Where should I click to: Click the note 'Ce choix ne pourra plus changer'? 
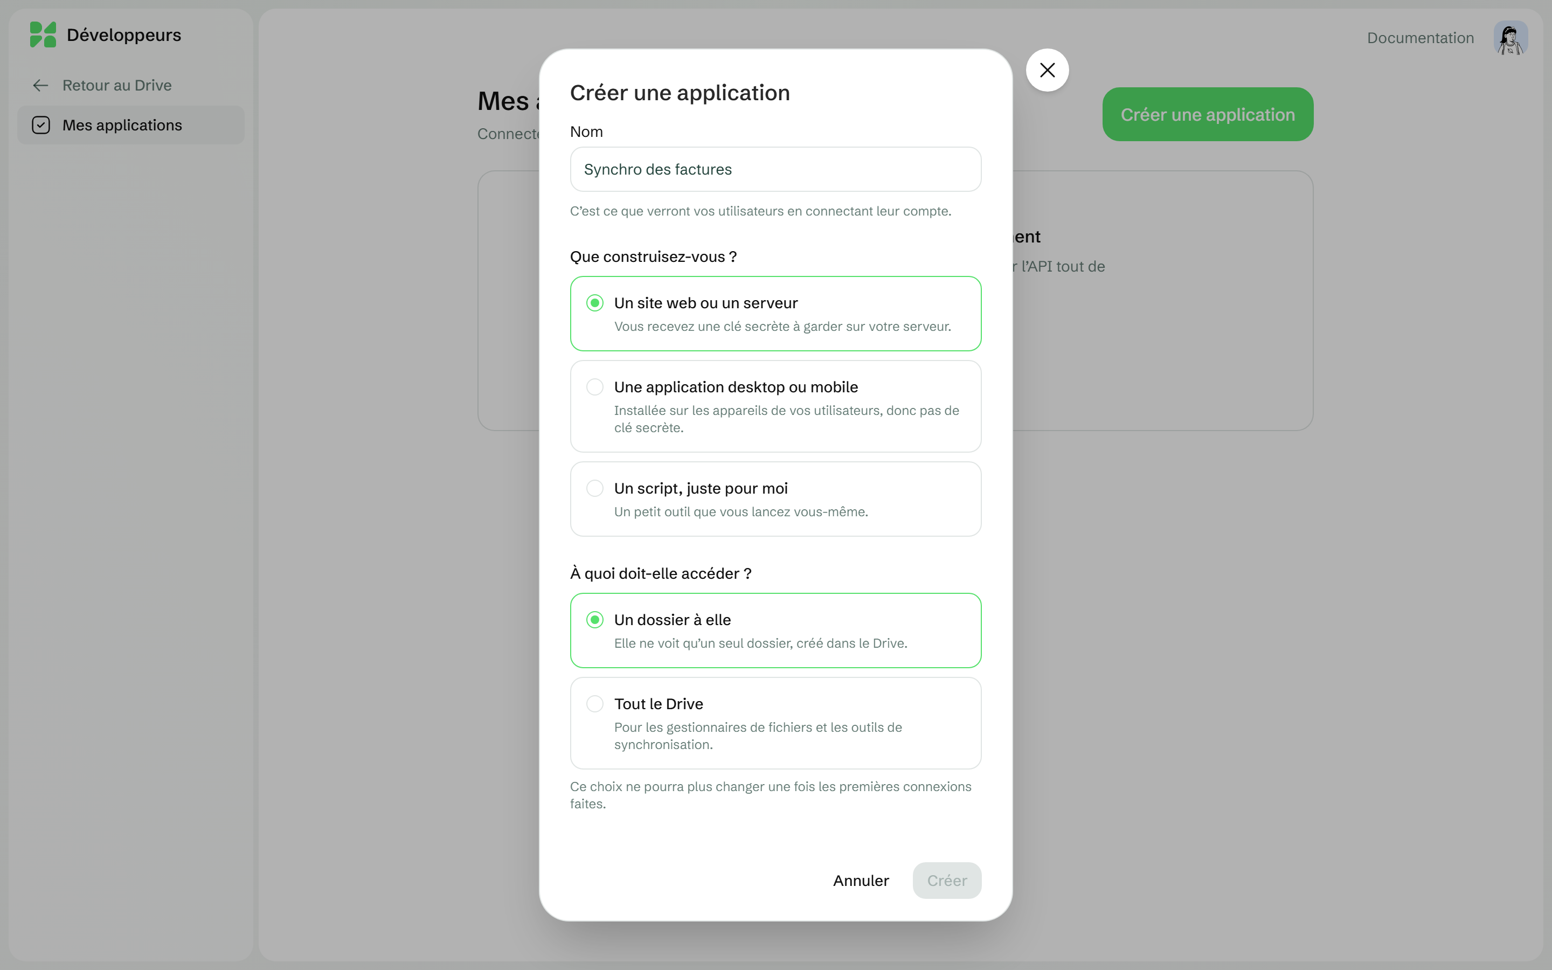tap(770, 795)
